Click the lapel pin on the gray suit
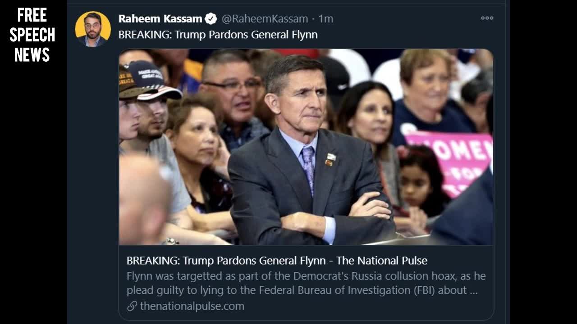Viewport: 577px width, 324px height. [330, 159]
